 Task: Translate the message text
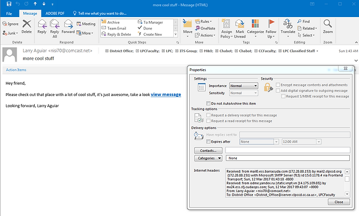(288, 28)
